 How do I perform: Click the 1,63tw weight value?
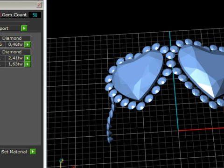[x=15, y=64]
